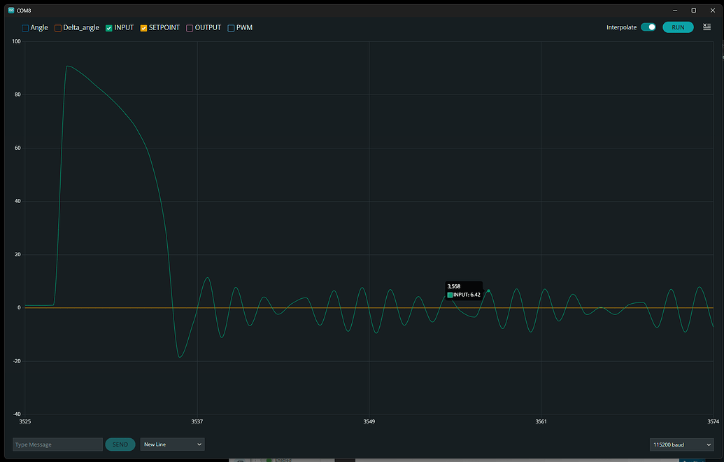Expand the line ending options list
Screen dimensions: 724x462
[198, 444]
